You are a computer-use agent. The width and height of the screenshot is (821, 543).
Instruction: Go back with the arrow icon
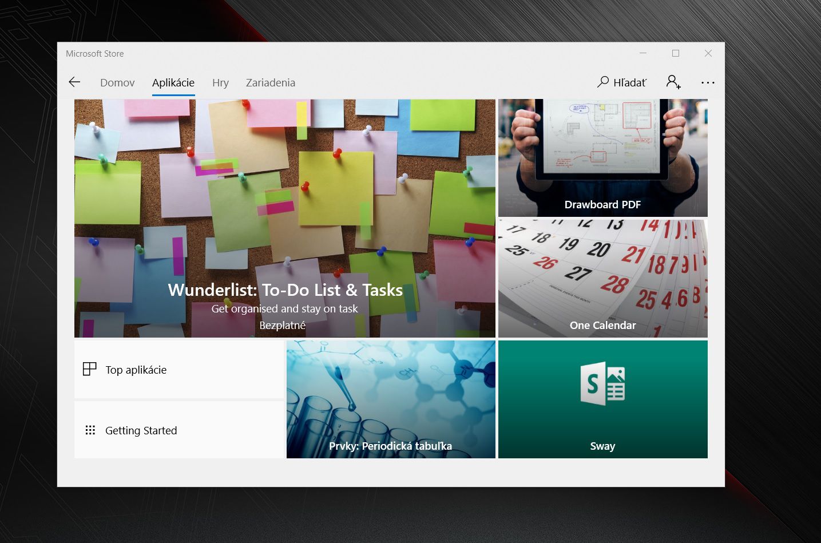[74, 82]
